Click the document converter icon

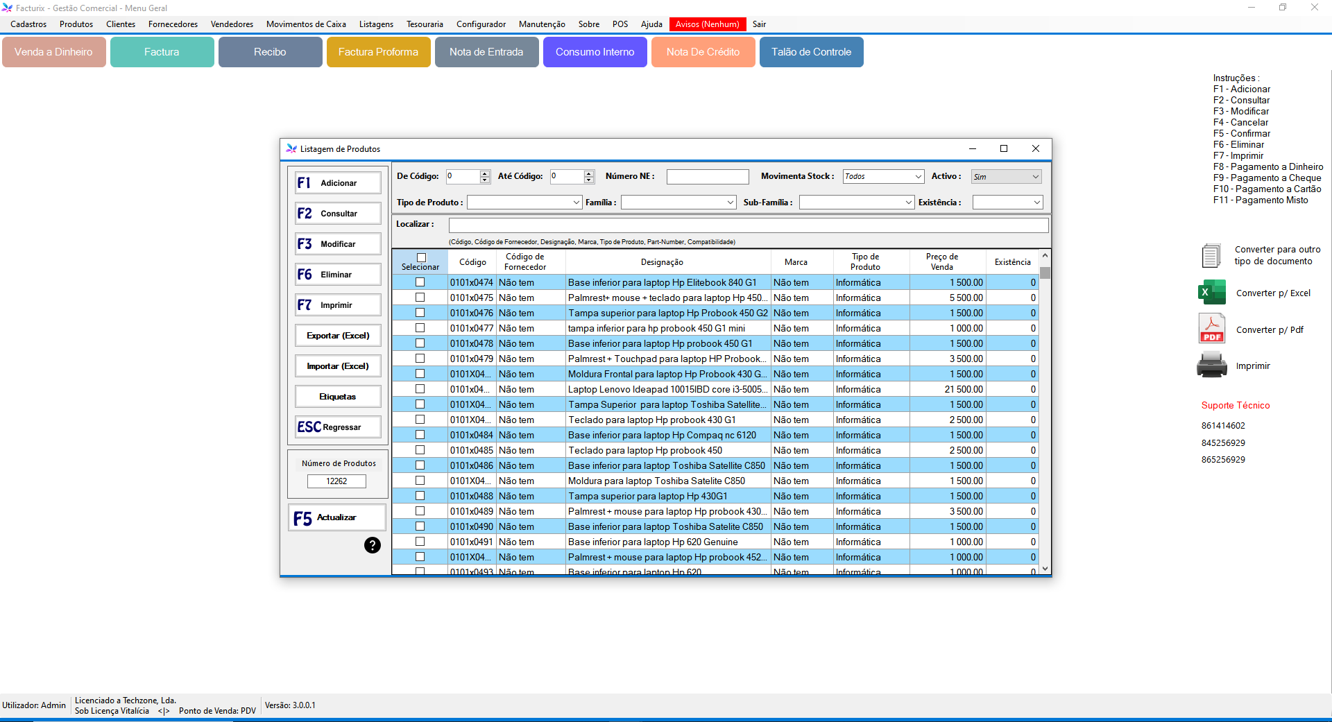click(1211, 255)
